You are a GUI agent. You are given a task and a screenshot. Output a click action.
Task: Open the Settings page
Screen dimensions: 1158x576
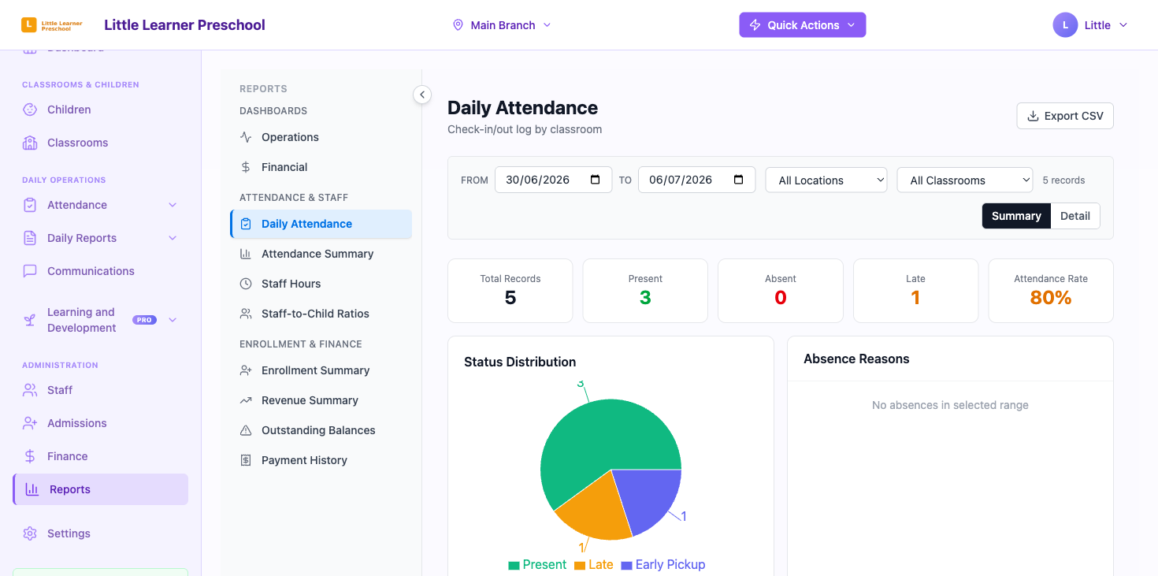pyautogui.click(x=100, y=533)
